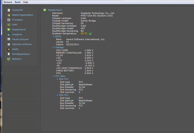Viewport: 194px width, 133px height.
Task: Open the Randapparatuur section
Action: (21, 54)
